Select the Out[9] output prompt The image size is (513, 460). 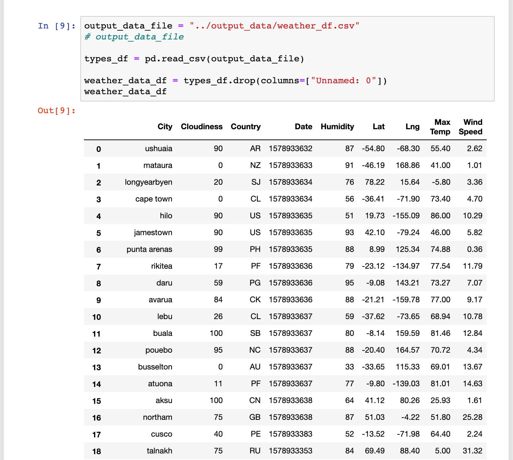(x=57, y=110)
